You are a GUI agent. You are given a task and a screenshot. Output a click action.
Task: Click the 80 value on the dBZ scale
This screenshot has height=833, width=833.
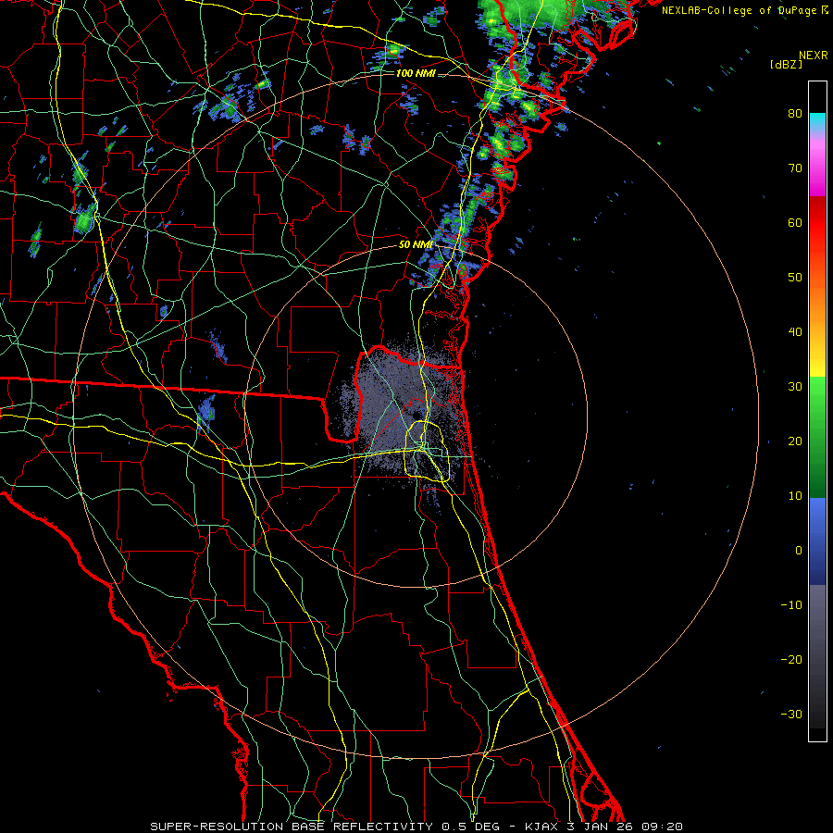pos(795,114)
